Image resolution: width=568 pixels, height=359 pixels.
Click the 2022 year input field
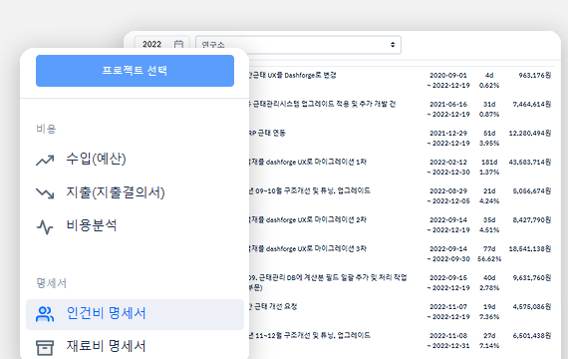(x=161, y=44)
